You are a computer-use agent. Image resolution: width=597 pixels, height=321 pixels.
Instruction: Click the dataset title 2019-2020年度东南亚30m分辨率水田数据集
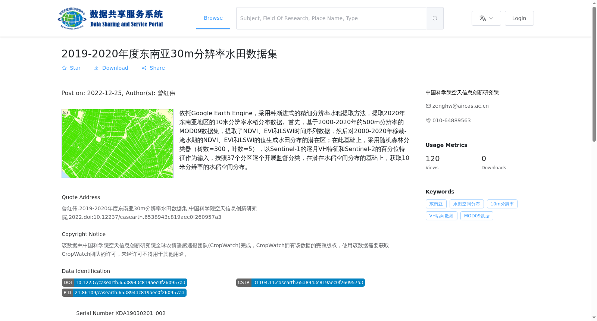[x=169, y=54]
